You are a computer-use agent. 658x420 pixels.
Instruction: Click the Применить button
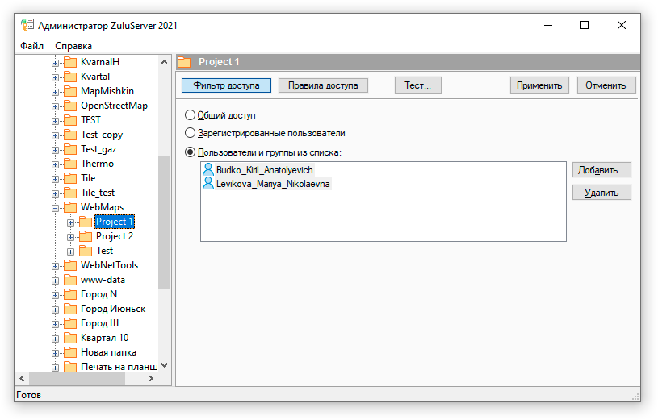click(x=539, y=85)
